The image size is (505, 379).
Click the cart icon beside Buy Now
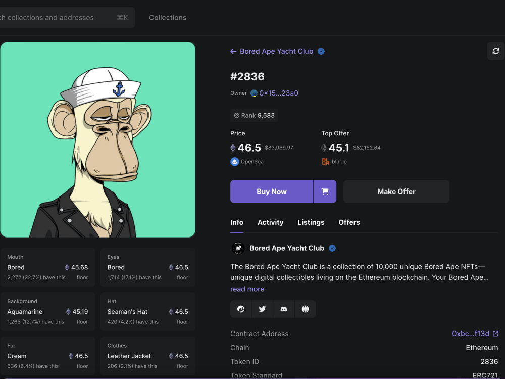(325, 192)
